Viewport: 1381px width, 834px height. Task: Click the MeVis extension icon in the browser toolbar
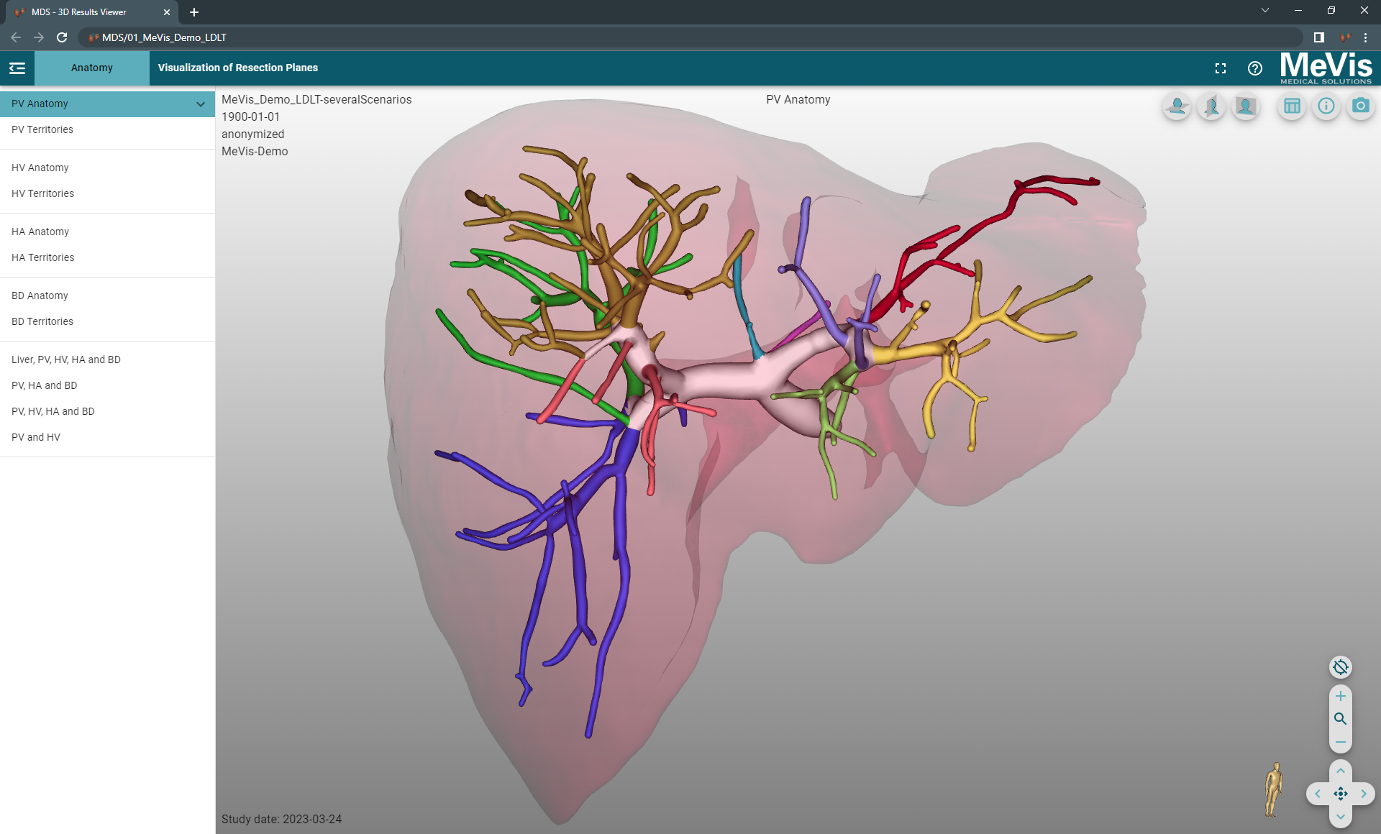1344,37
